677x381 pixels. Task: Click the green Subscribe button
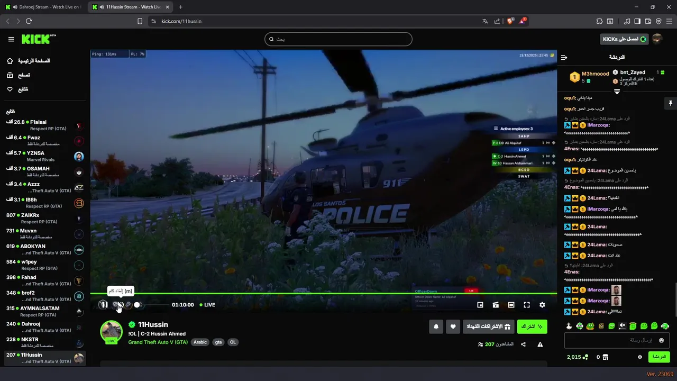point(532,326)
